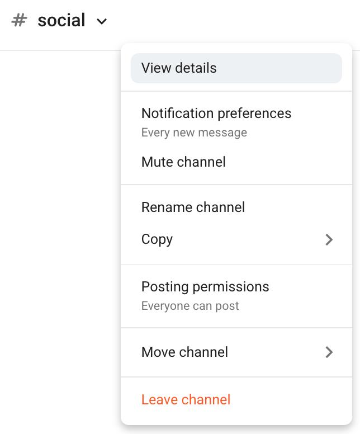
Task: Expand the Copy arrow chevron
Action: pyautogui.click(x=329, y=240)
